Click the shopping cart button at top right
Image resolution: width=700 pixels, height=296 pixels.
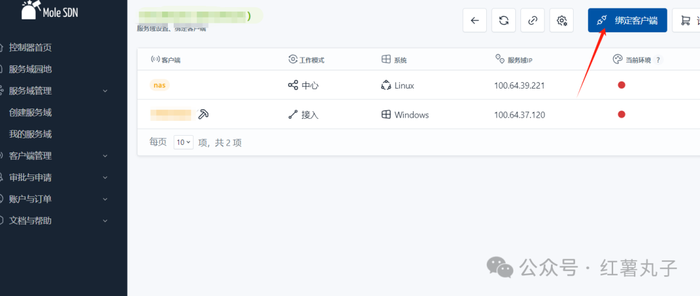[686, 21]
